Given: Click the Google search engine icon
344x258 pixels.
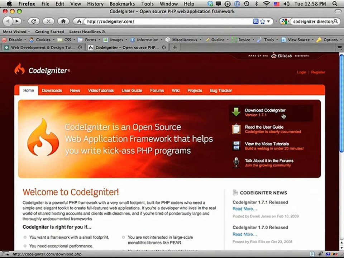Looking at the screenshot, I should (284, 21).
